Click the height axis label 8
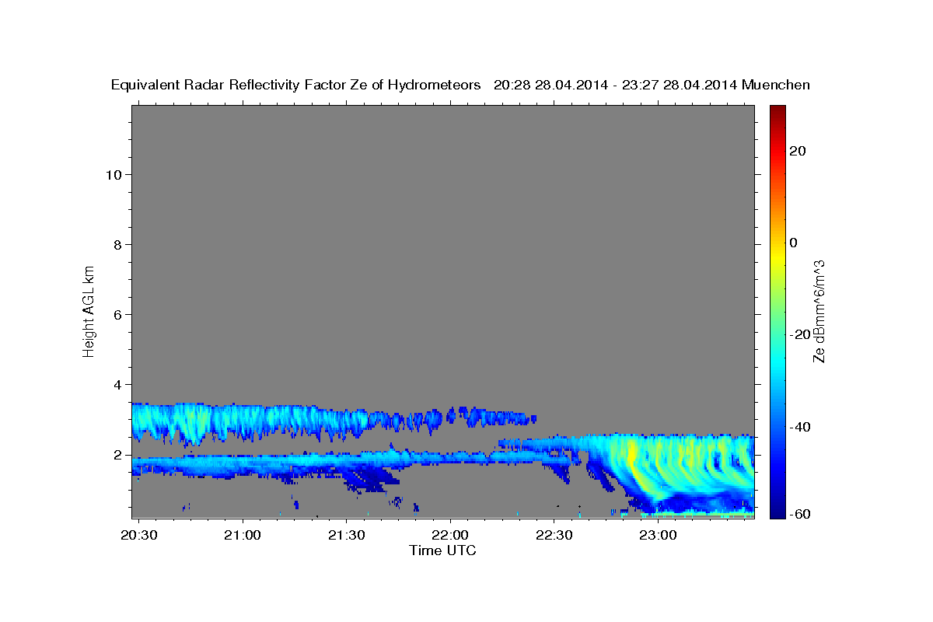The width and height of the screenshot is (933, 622). 118,244
